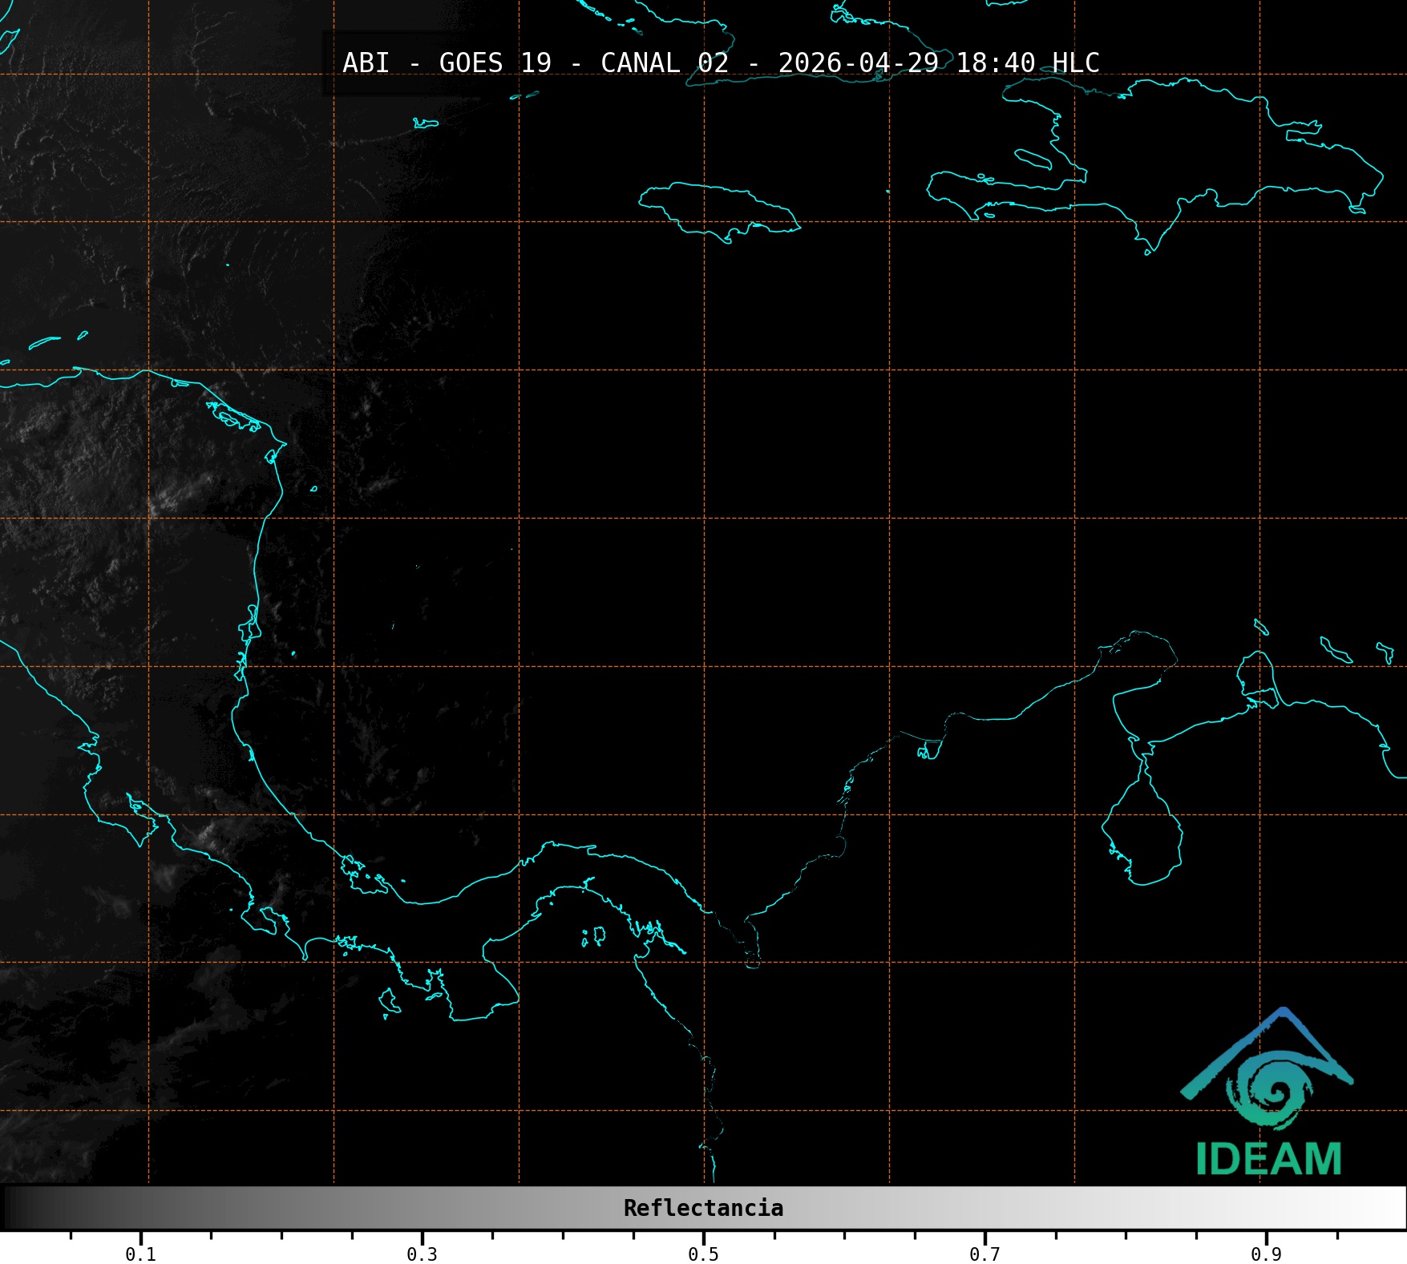The height and width of the screenshot is (1264, 1407).
Task: Click the white end of the reflectance colorbar
Action: pyautogui.click(x=1391, y=1208)
